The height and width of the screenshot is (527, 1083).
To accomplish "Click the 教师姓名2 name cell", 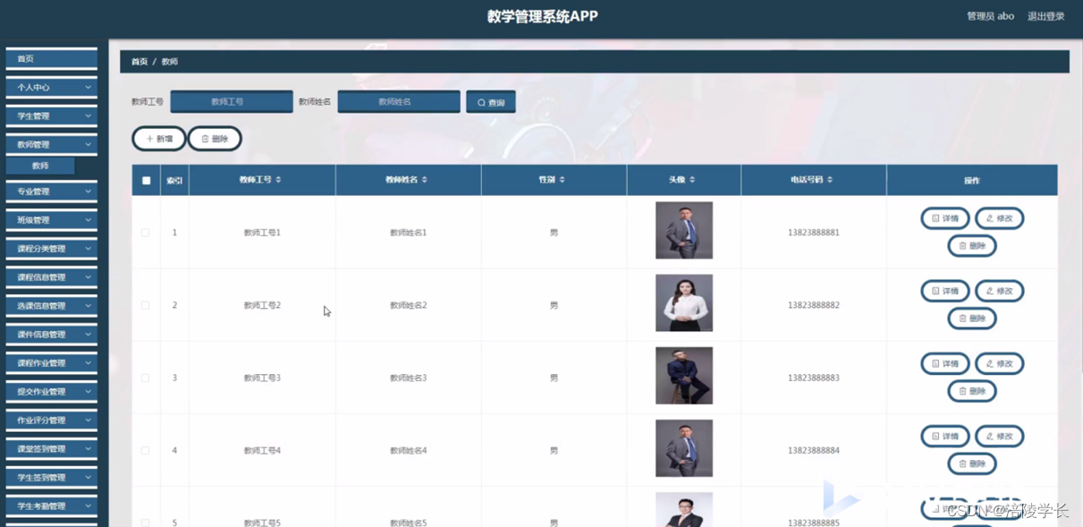I will point(409,305).
